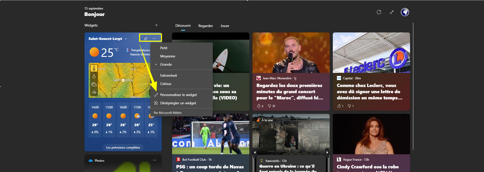Open Photos widget more options
This screenshot has width=484, height=172.
pyautogui.click(x=155, y=160)
